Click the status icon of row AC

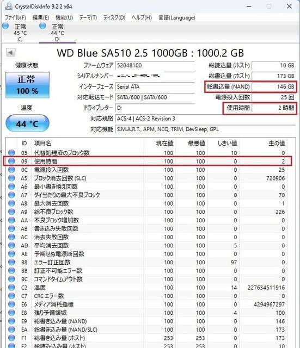11,237
